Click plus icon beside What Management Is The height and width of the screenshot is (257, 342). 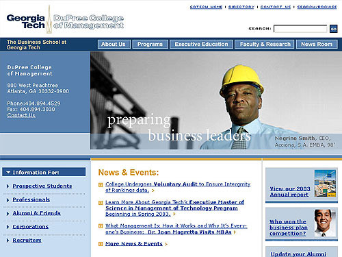click(101, 226)
